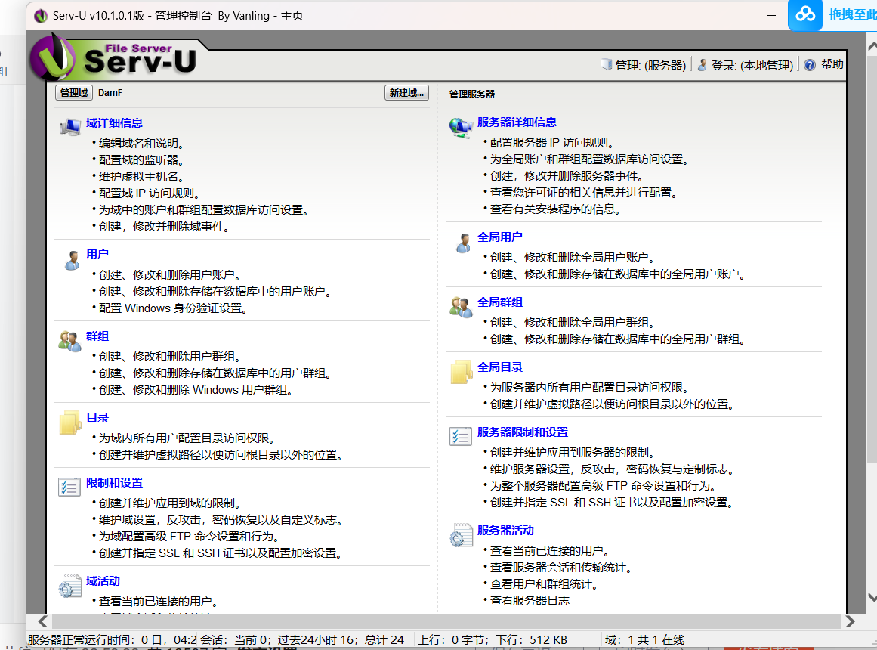Open the 全局用户 link
This screenshot has height=650, width=877.
500,237
